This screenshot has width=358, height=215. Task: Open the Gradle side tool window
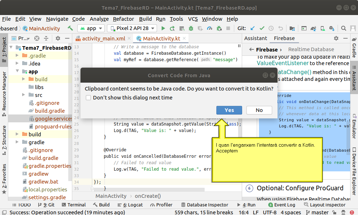tap(354, 48)
